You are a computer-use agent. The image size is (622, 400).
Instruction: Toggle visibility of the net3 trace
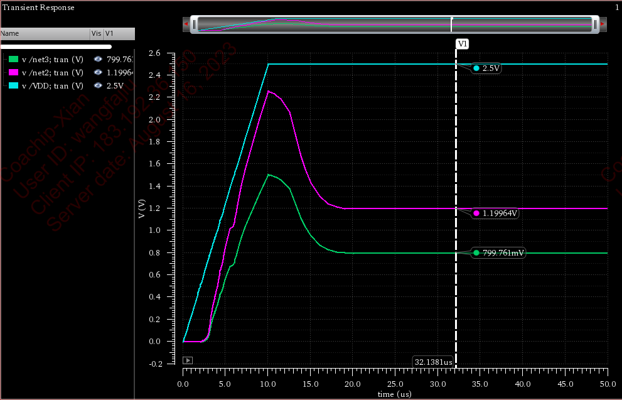(x=98, y=60)
